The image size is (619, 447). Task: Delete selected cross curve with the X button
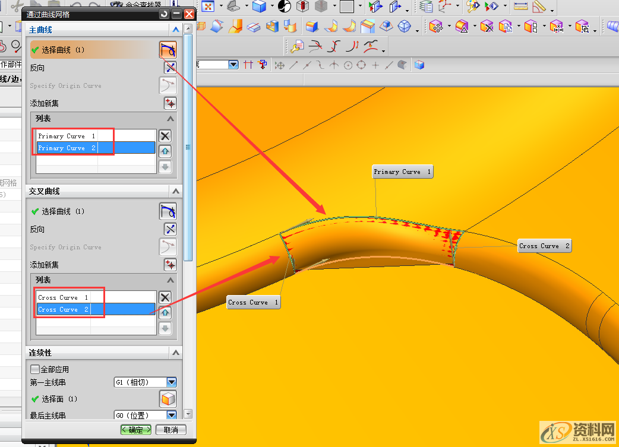coord(165,297)
